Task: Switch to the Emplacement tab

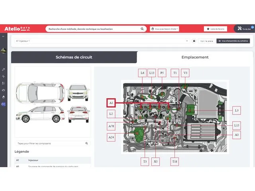Action: [x=195, y=57]
